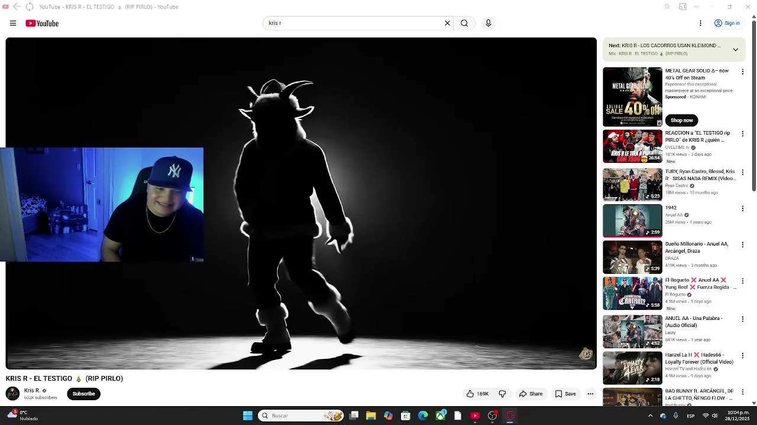
Task: Go to the YouTube home logo
Action: [x=42, y=23]
